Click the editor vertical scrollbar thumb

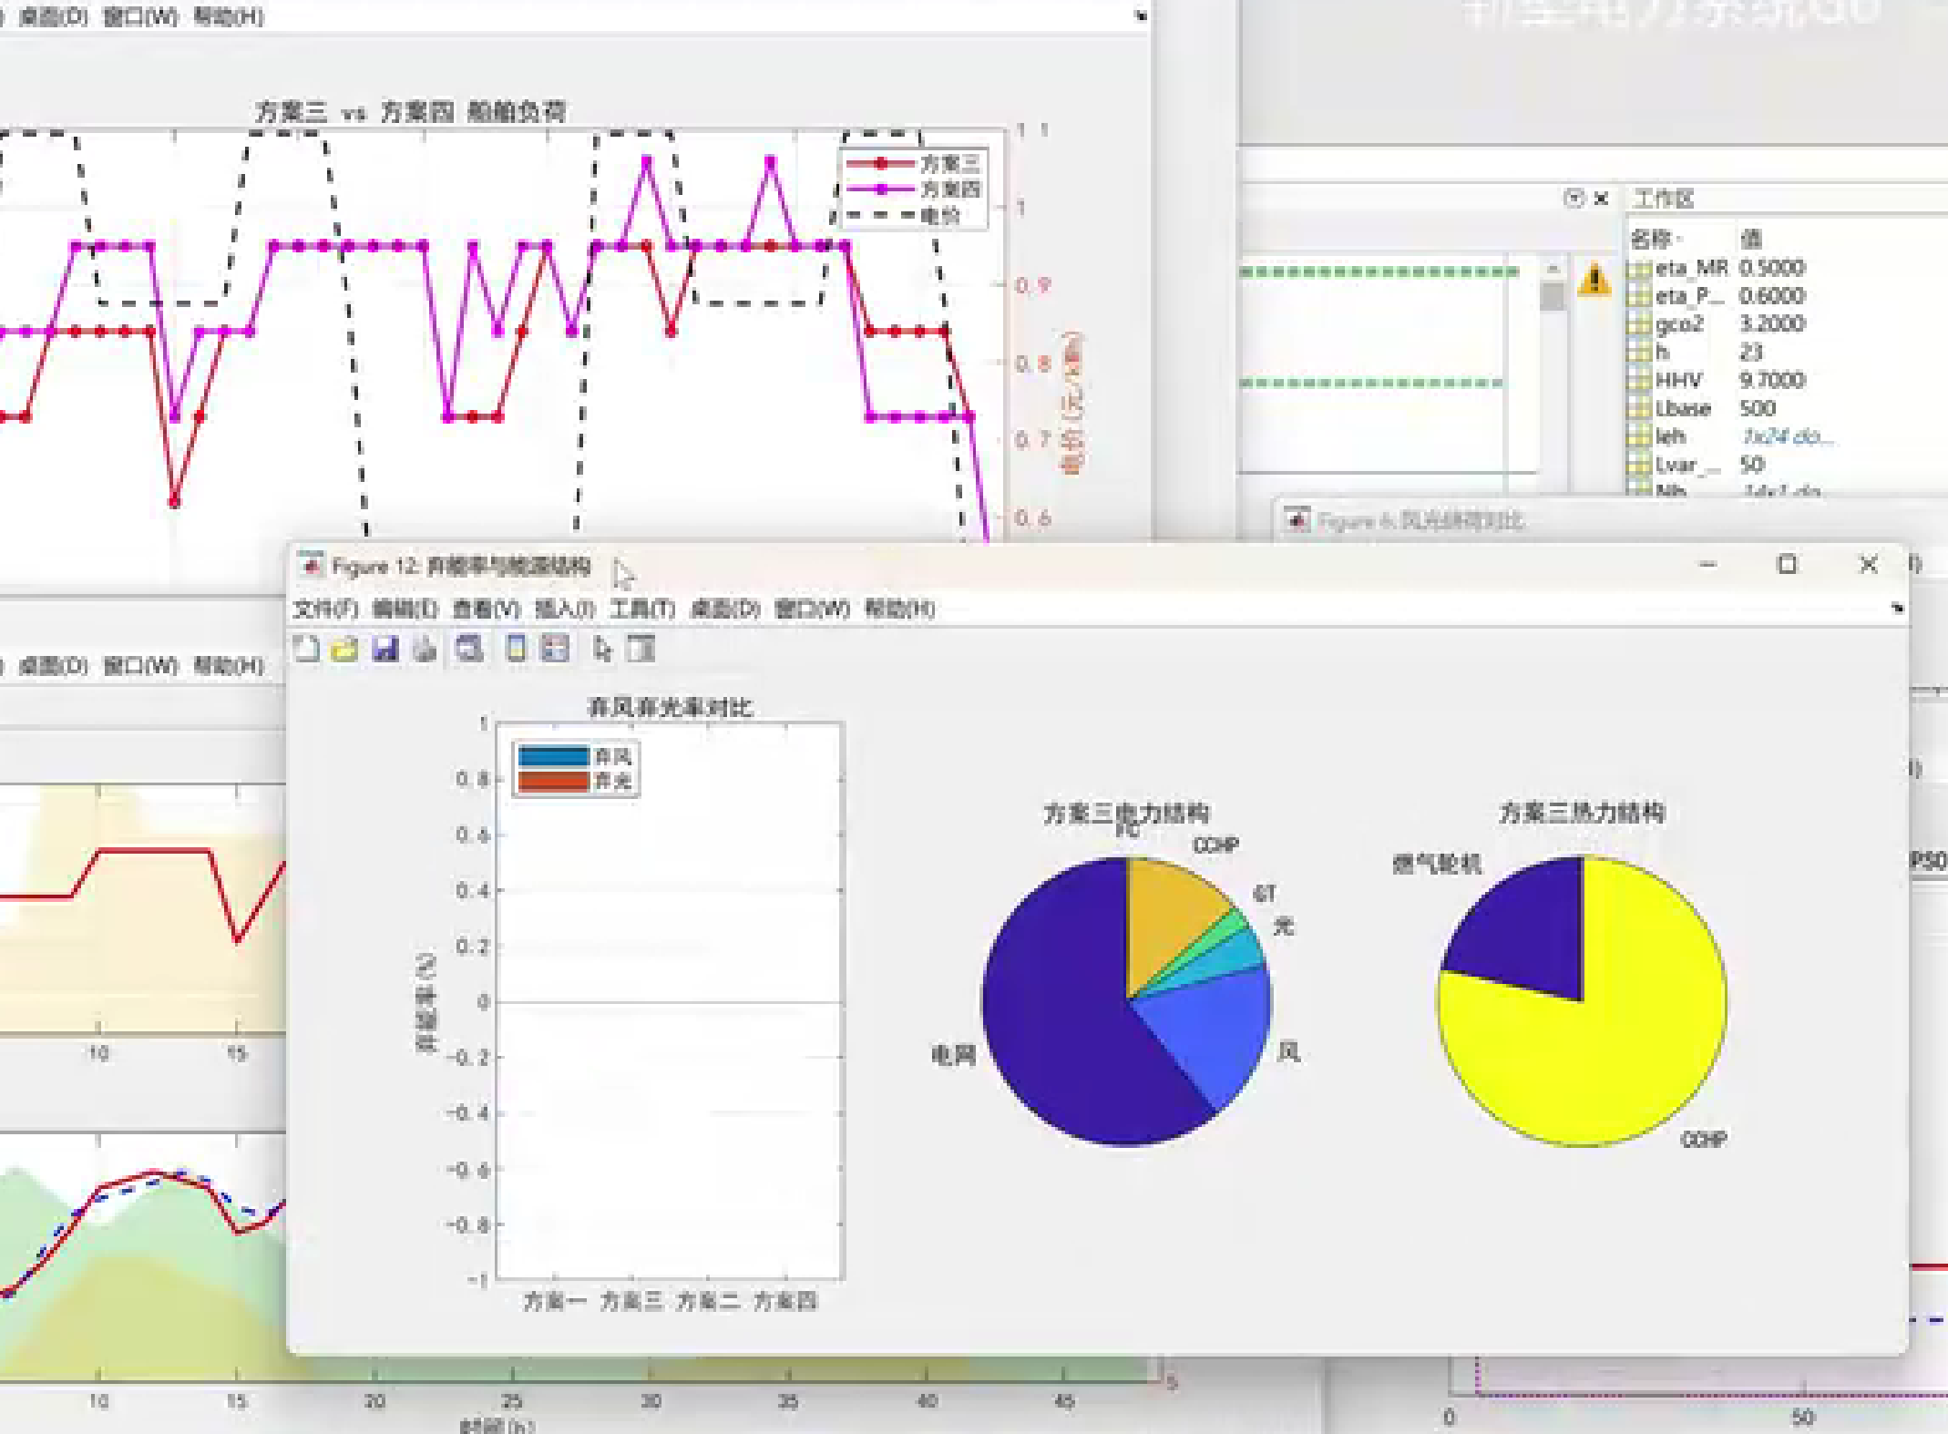[1552, 295]
